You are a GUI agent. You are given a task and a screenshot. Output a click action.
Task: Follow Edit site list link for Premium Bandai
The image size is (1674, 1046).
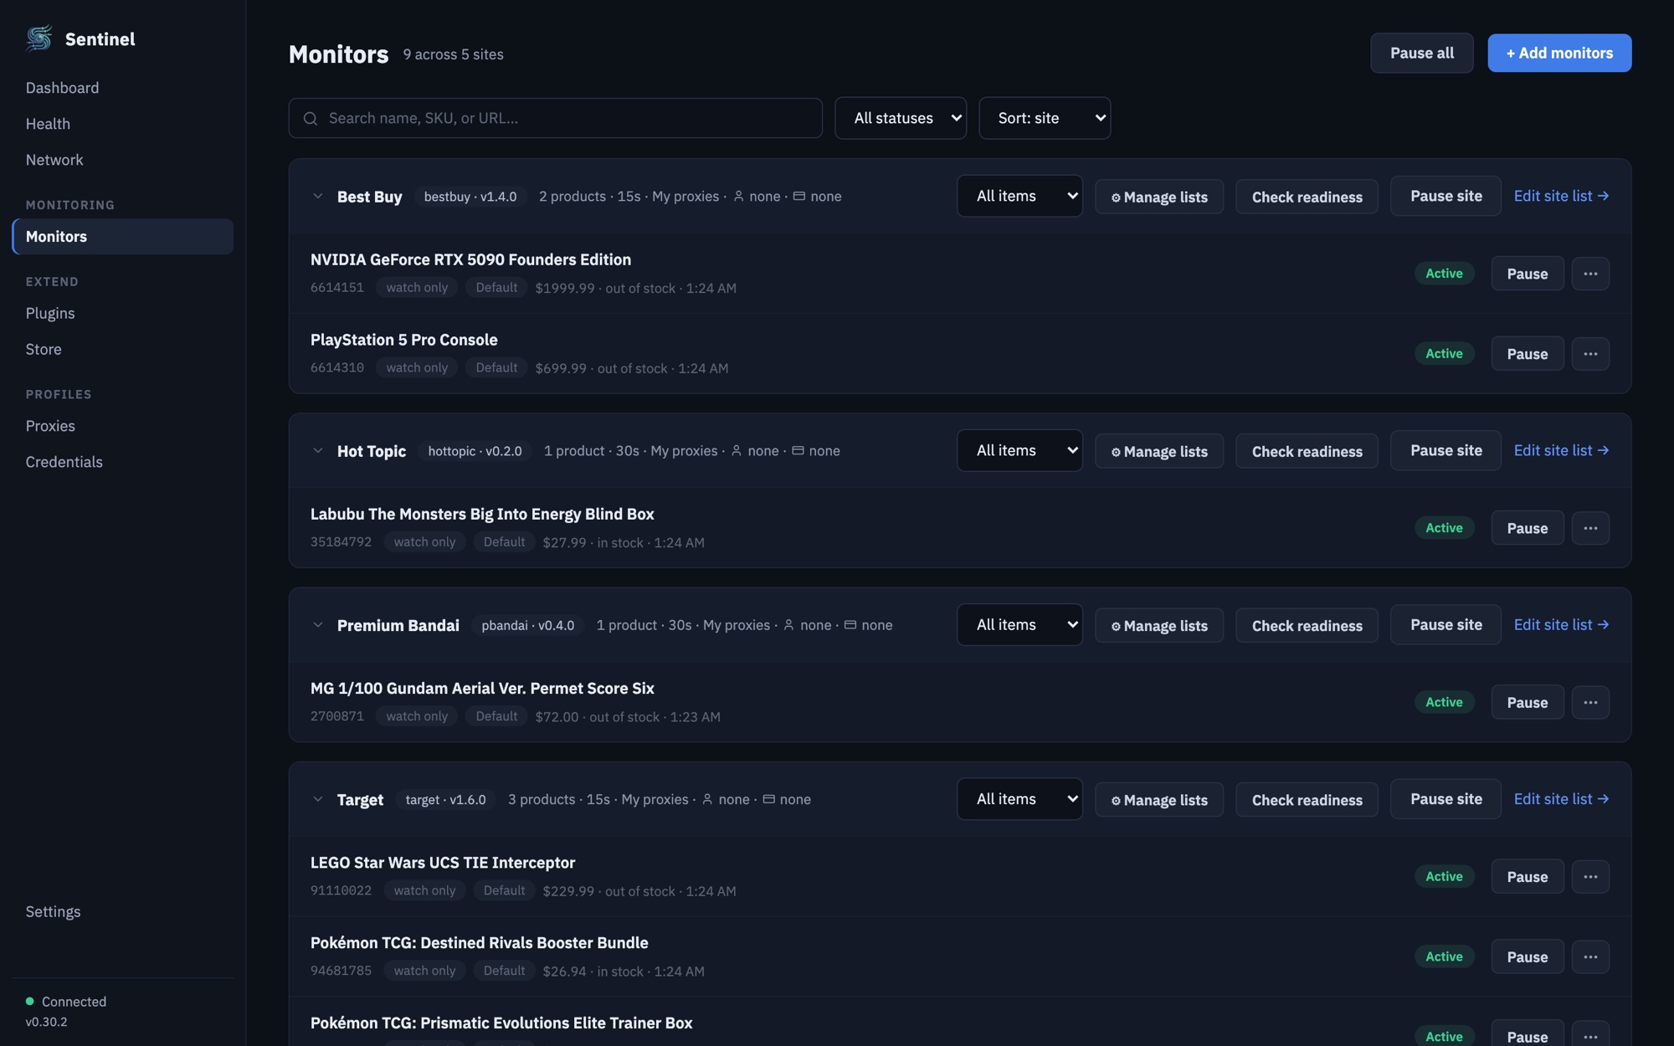click(x=1561, y=625)
